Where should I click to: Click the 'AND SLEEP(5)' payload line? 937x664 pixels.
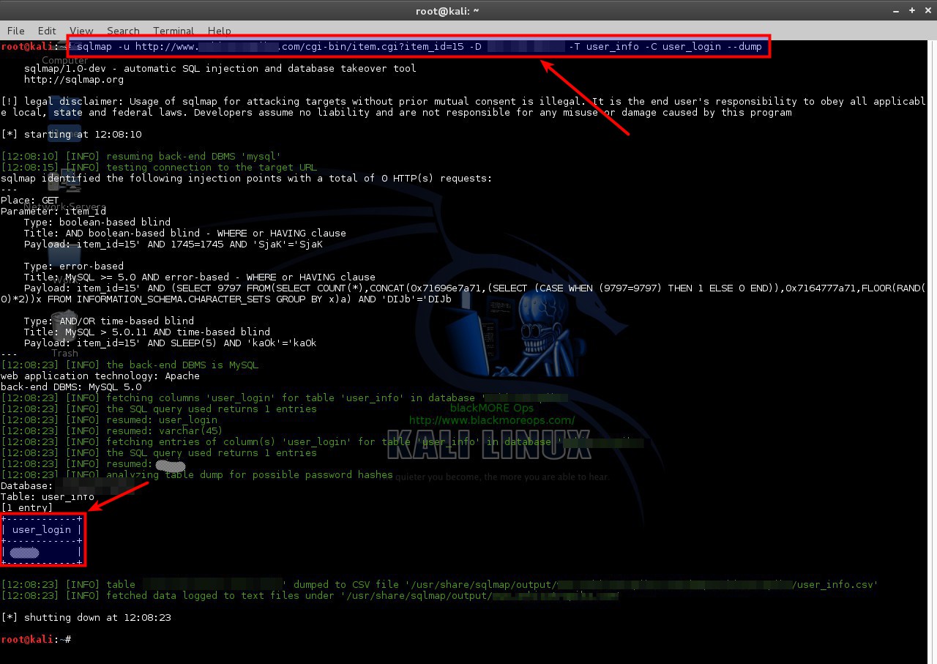coord(171,343)
